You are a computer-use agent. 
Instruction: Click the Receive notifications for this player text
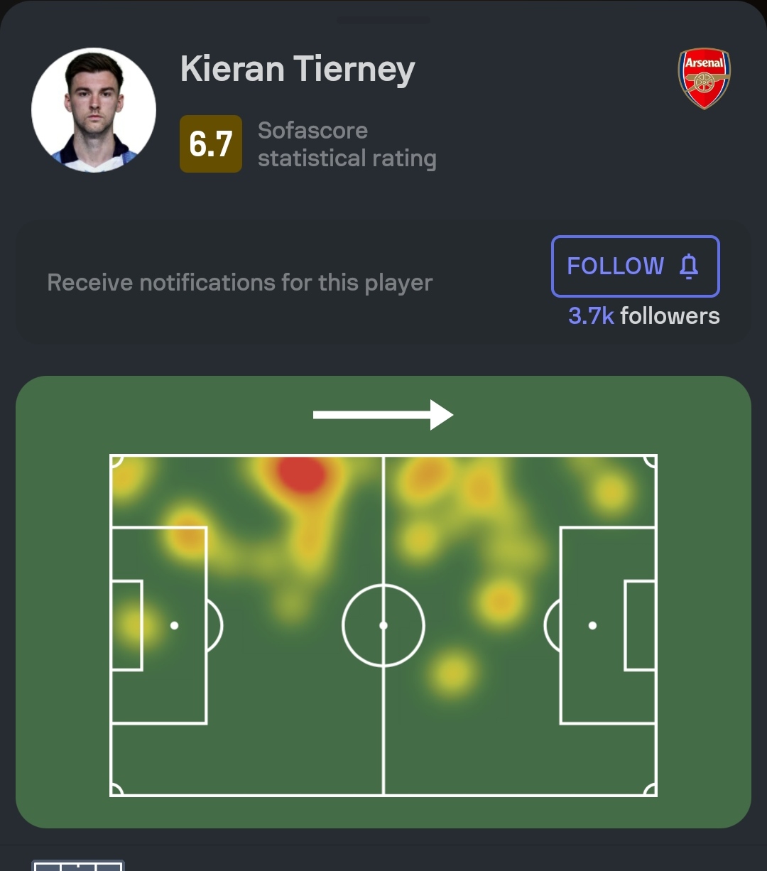[240, 283]
